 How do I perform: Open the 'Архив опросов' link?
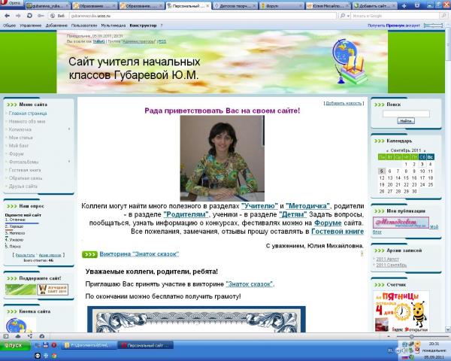click(x=50, y=256)
